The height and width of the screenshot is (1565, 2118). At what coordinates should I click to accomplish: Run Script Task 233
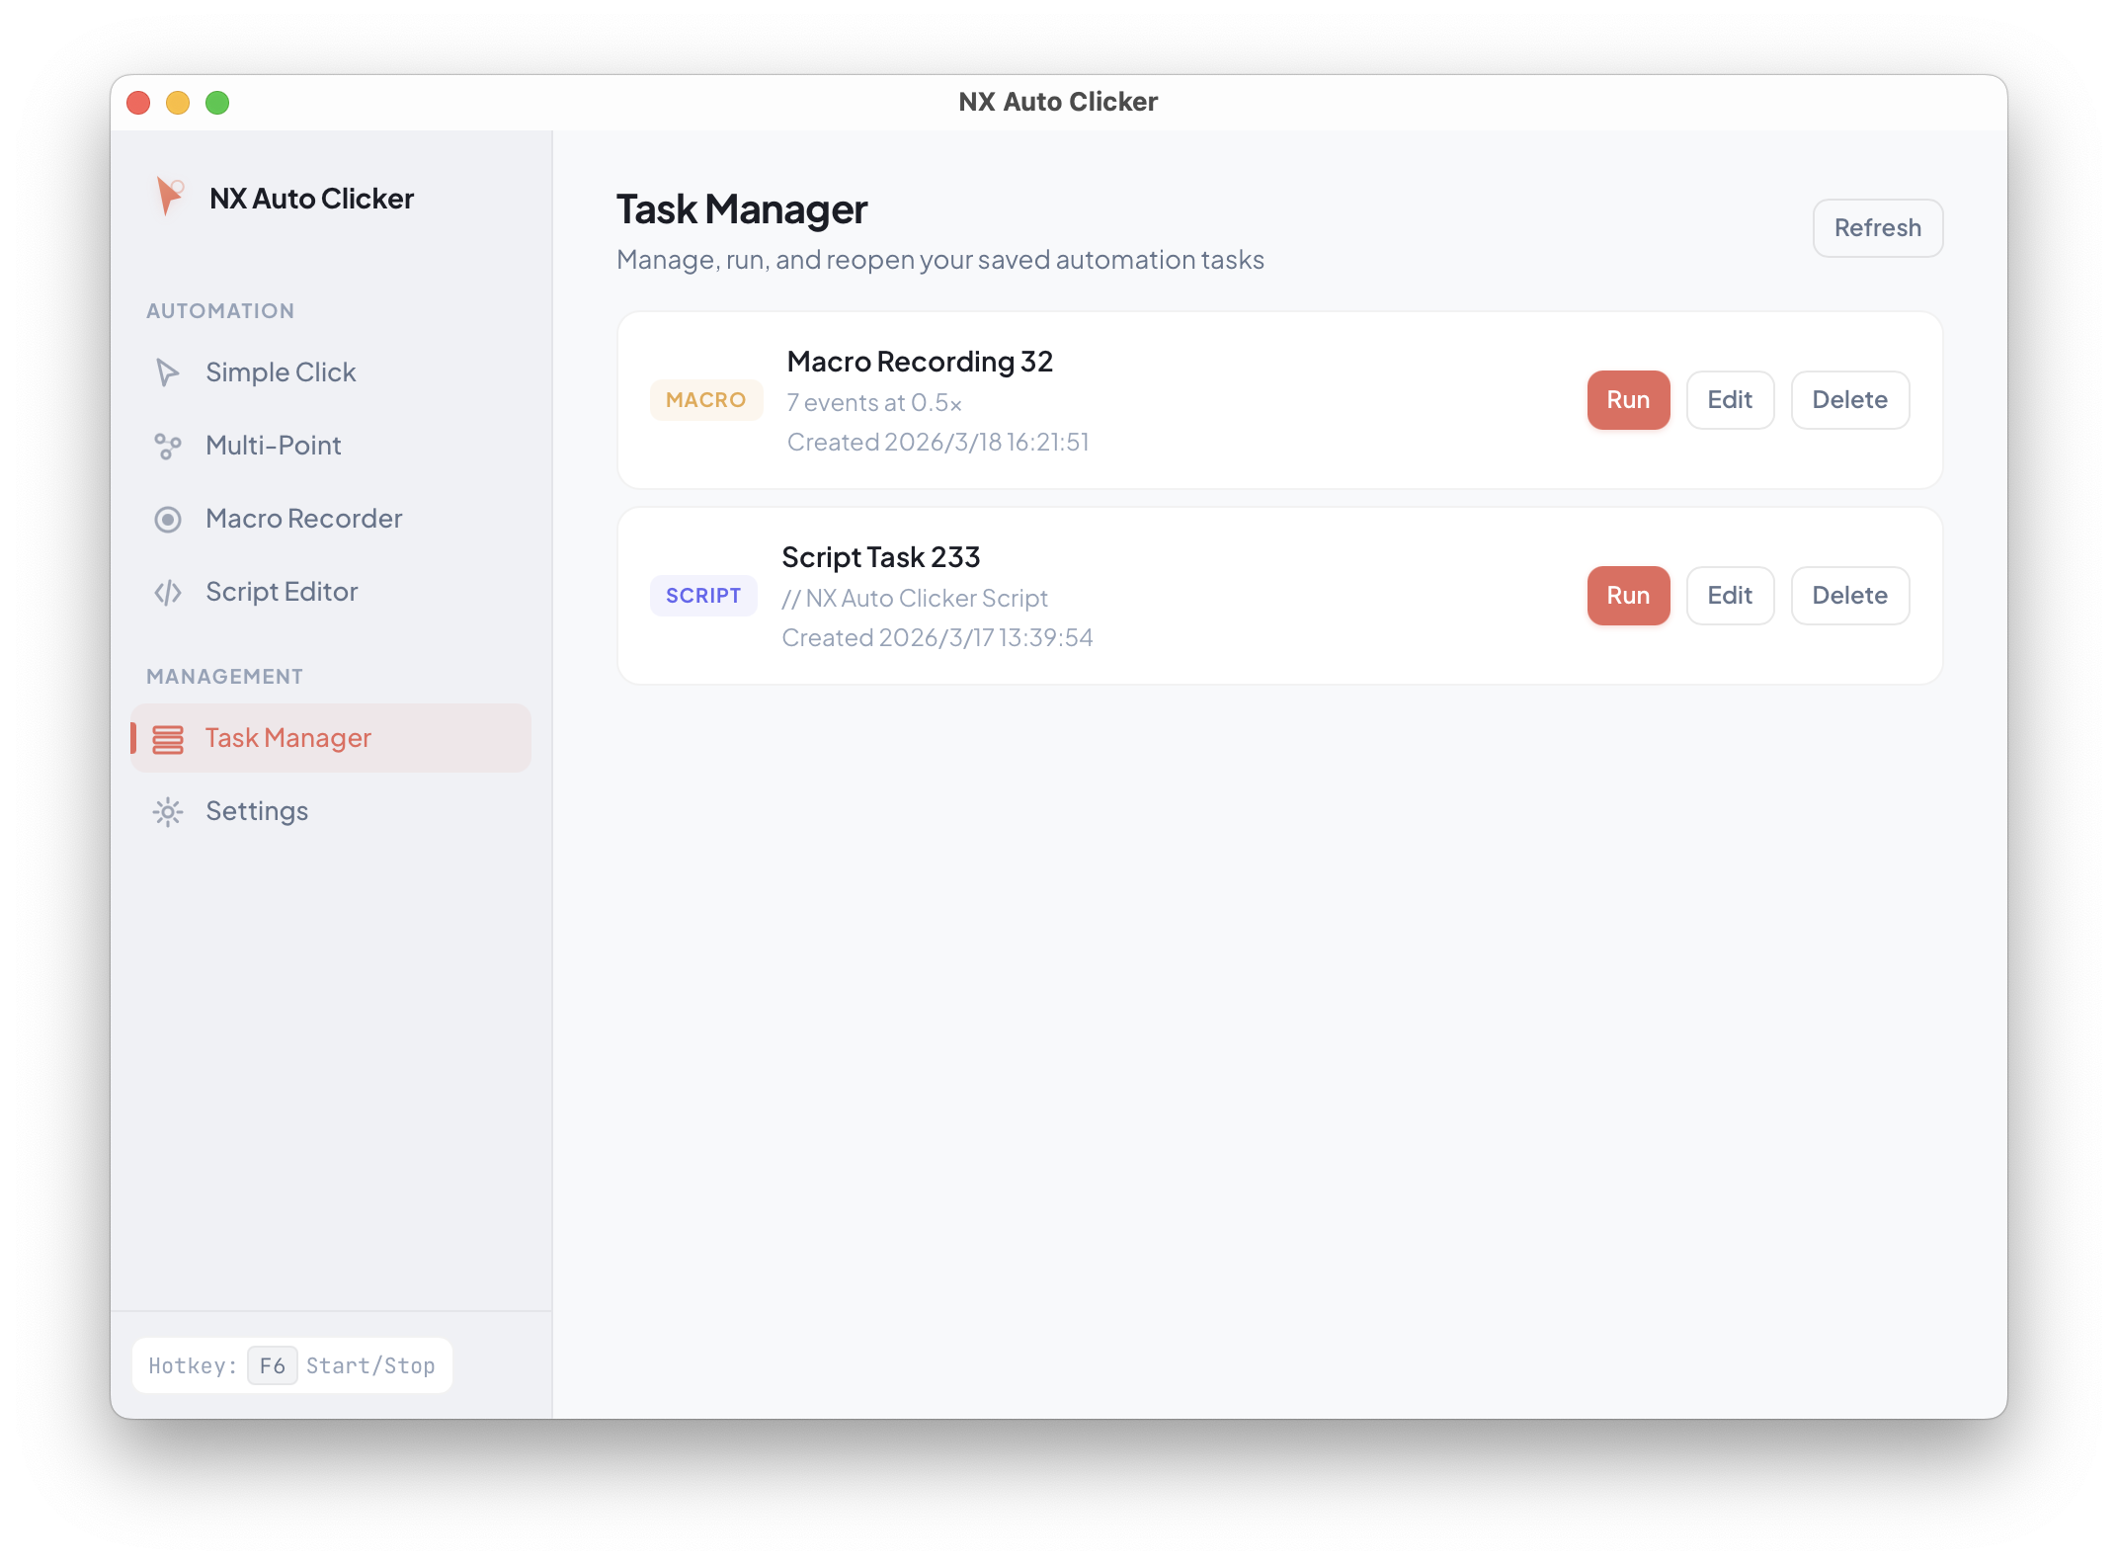pos(1628,596)
